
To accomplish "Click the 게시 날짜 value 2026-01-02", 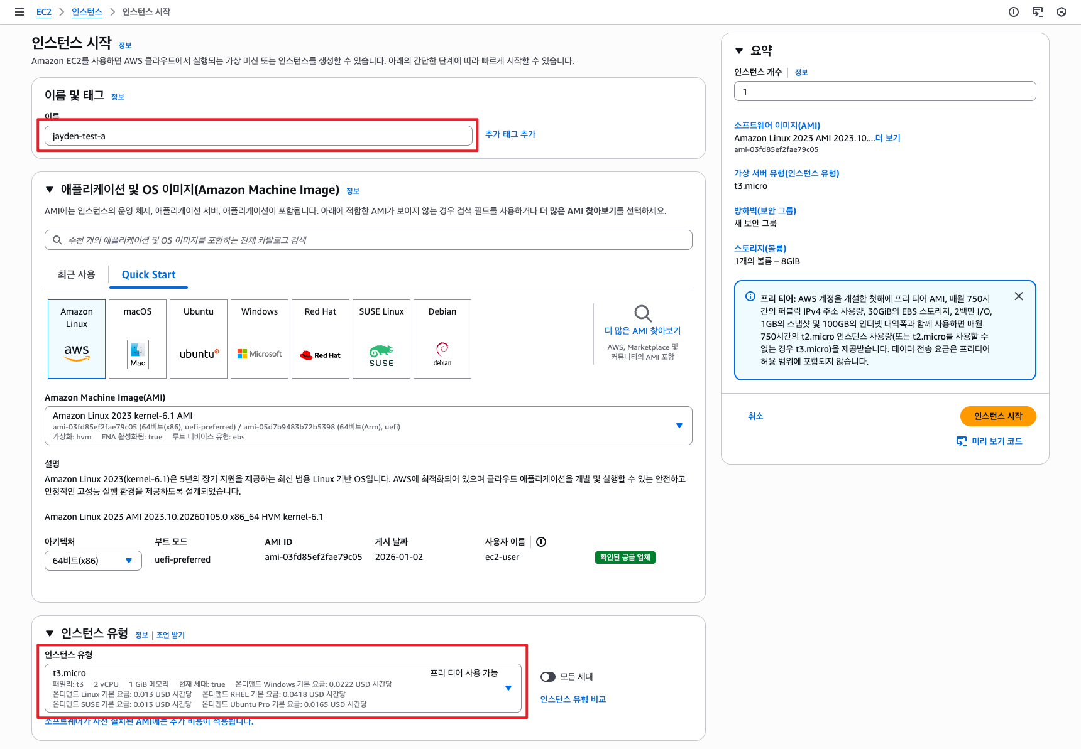I will [x=399, y=557].
